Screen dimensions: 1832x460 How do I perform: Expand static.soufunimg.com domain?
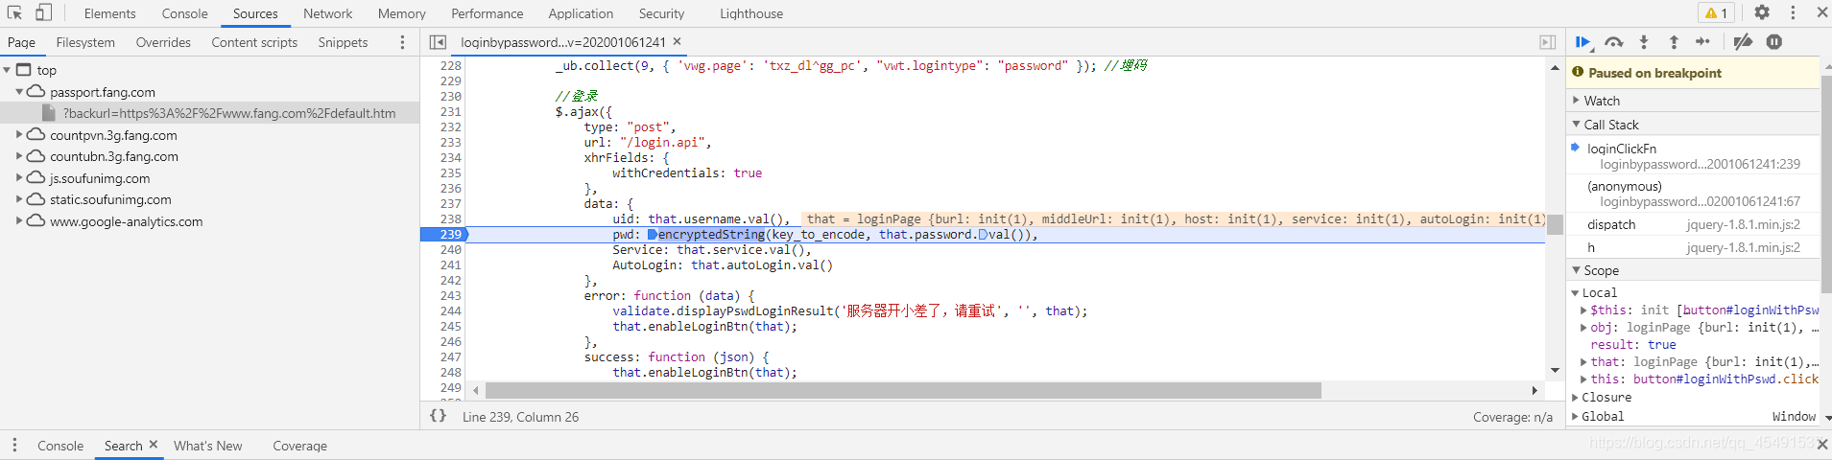[x=19, y=199]
